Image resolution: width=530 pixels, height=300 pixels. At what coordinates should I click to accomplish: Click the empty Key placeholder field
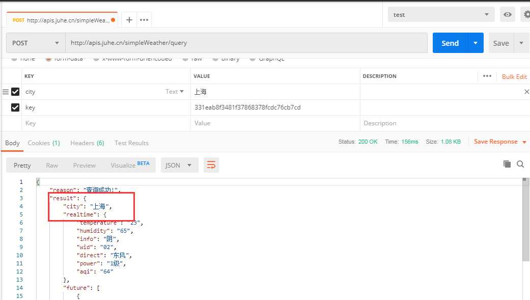point(106,123)
